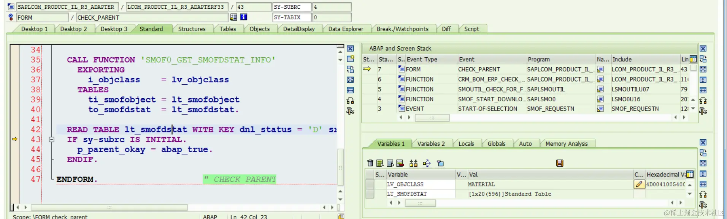Switch to the Desktop 1 tab
This screenshot has height=219, width=727.
(x=34, y=29)
